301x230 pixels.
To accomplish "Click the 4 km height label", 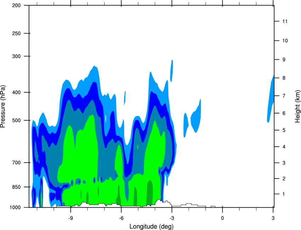I will [284, 147].
